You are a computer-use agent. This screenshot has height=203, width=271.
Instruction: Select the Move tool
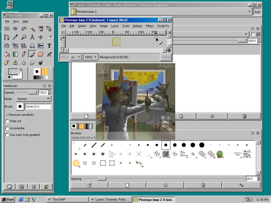pos(40,37)
